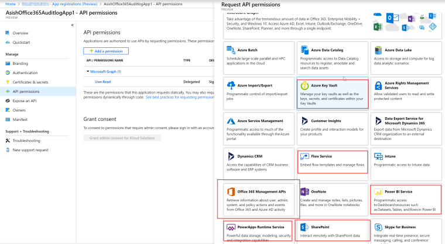This screenshot has height=244, width=445.
Task: Click the Azure Key Vault key icon
Action: tap(304, 85)
